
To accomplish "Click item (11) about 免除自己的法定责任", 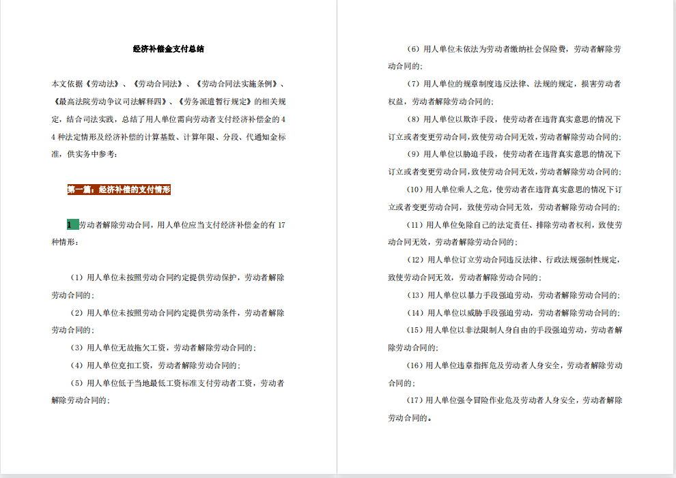I will 514,225.
